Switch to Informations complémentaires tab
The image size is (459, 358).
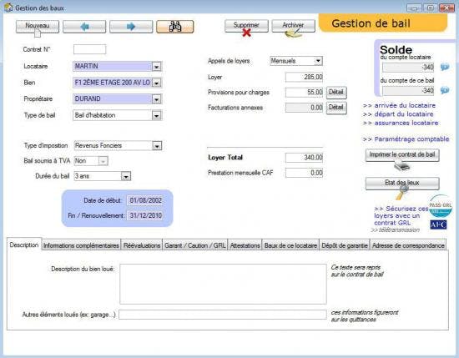(x=81, y=245)
